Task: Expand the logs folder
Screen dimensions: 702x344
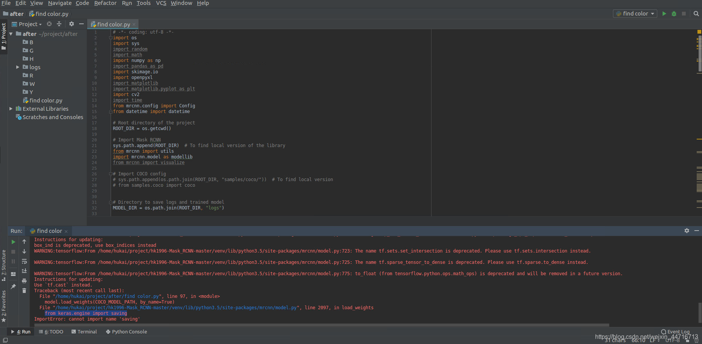Action: point(17,67)
